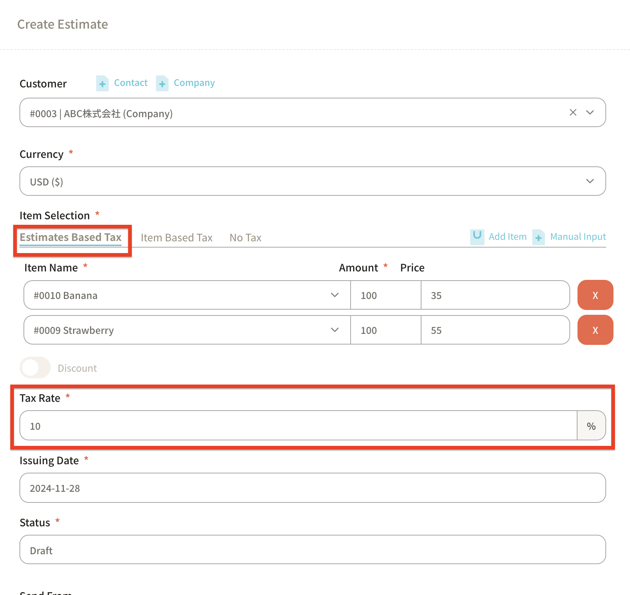Click the add Company plus icon
The image size is (630, 595).
162,83
